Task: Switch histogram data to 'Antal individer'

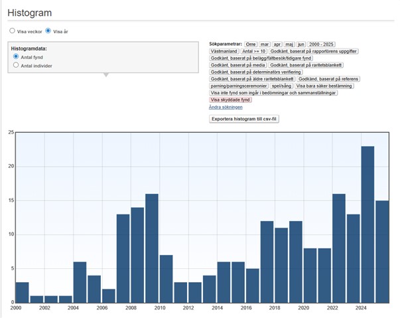Action: (16, 65)
